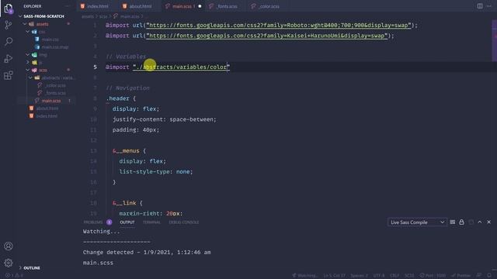Viewport: 497px width, 279px height.
Task: Follow the Kaisei HarunoUmi fonts URL
Action: (266, 36)
